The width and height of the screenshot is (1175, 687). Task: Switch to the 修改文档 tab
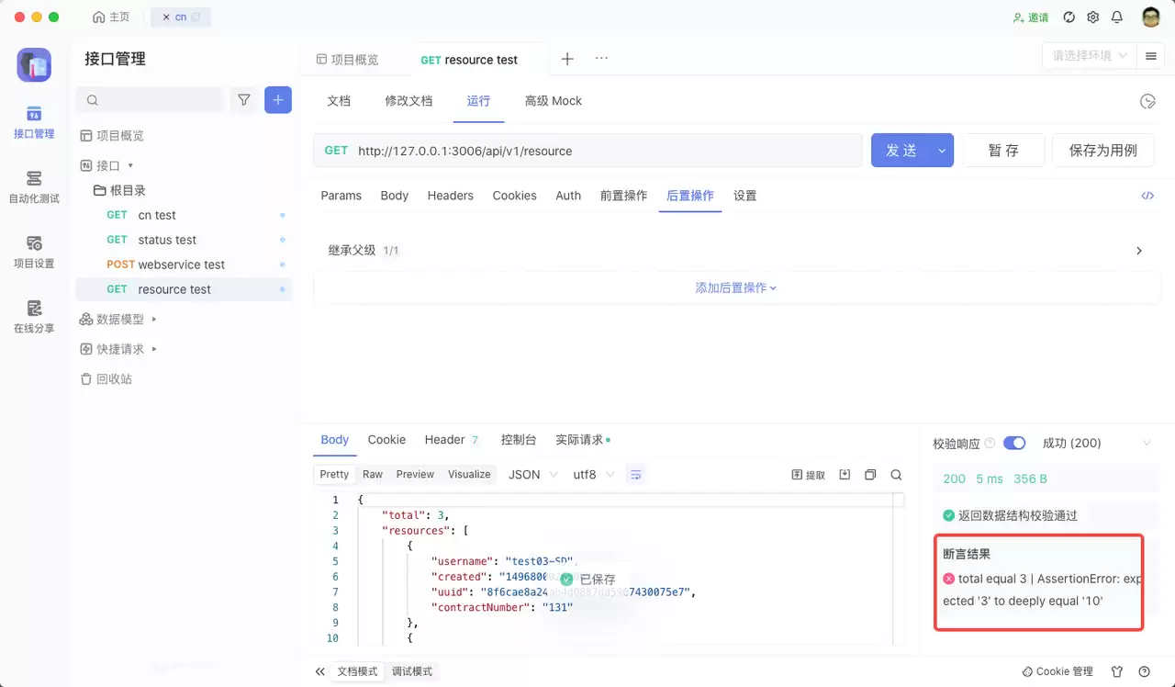pos(408,101)
